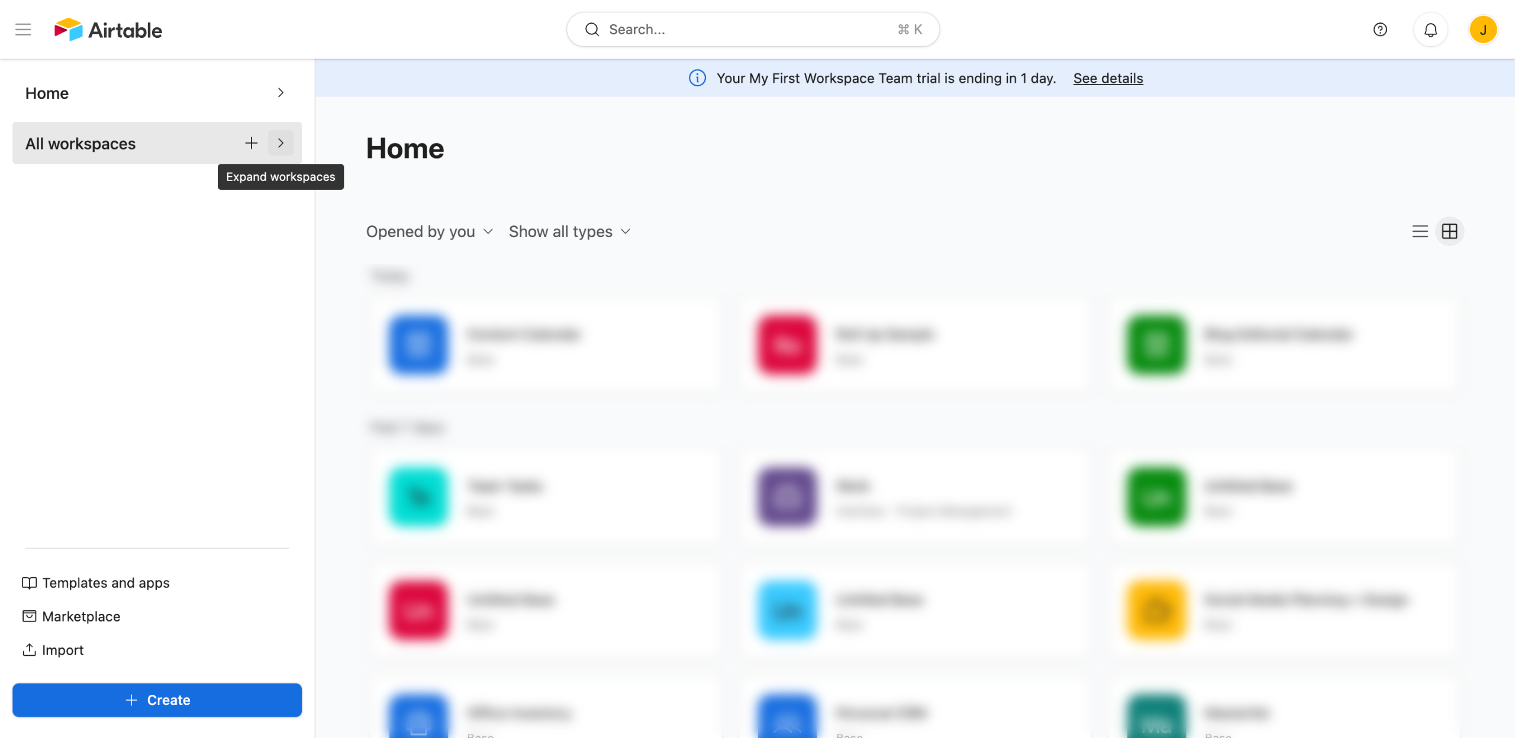1515x738 pixels.
Task: Expand workspaces with the chevron arrow
Action: (x=281, y=143)
